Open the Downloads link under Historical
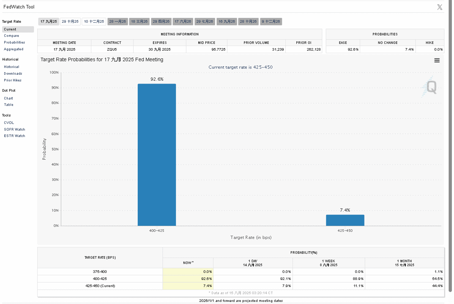This screenshot has height=304, width=454. [13, 74]
